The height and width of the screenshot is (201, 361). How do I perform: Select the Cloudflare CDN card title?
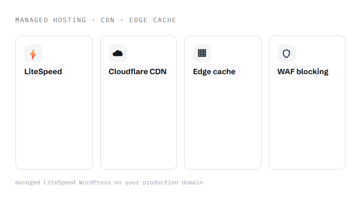137,71
